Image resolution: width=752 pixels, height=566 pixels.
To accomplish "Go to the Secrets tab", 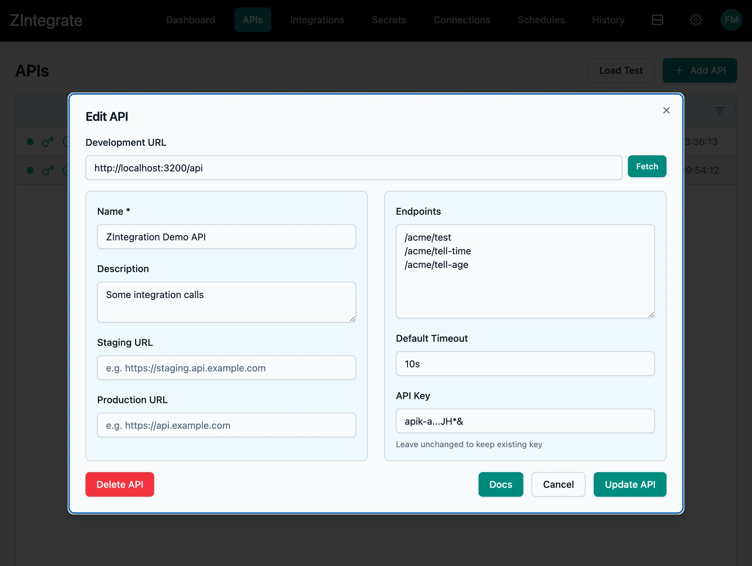I will [389, 20].
